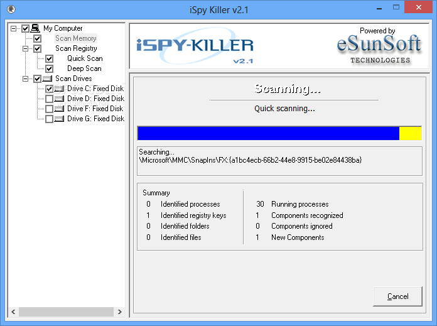
Task: Uncheck the Quick Scan checkbox
Action: pos(50,58)
